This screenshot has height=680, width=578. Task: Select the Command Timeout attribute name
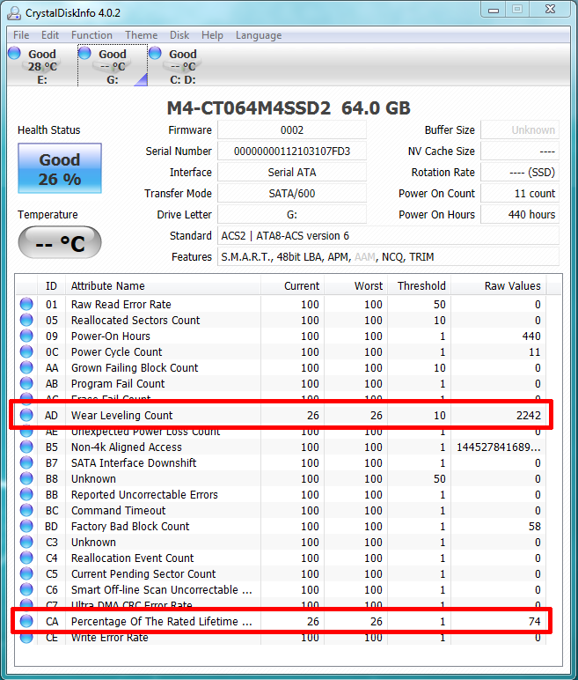tap(118, 510)
